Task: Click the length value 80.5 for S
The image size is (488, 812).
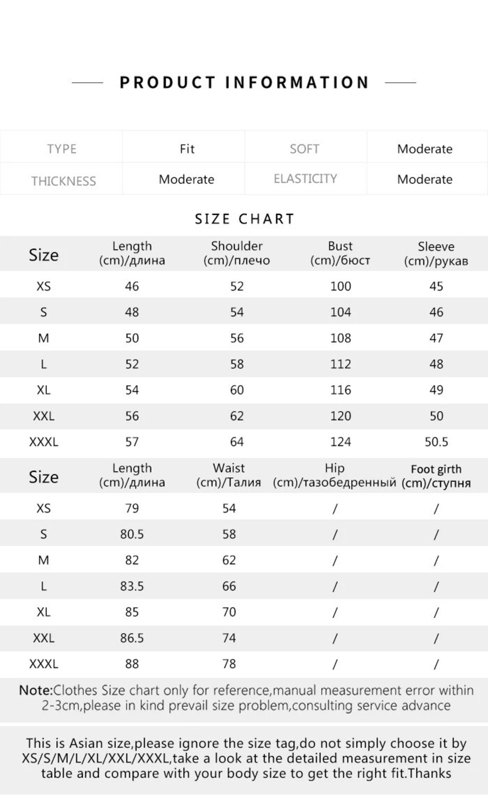Action: click(x=132, y=534)
